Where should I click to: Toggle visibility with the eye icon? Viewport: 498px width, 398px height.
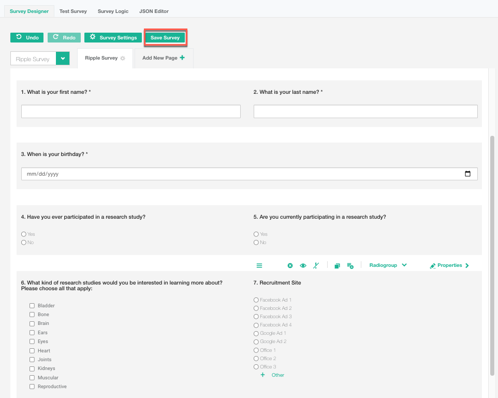[303, 266]
